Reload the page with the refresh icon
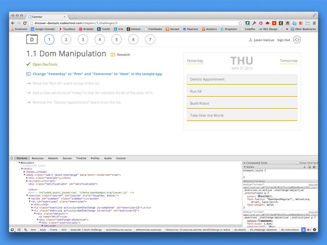The image size is (327, 245). [x=25, y=23]
